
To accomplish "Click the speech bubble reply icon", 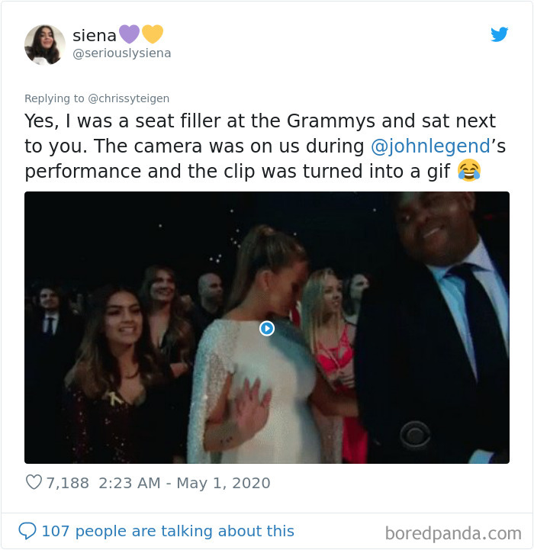I will (27, 530).
